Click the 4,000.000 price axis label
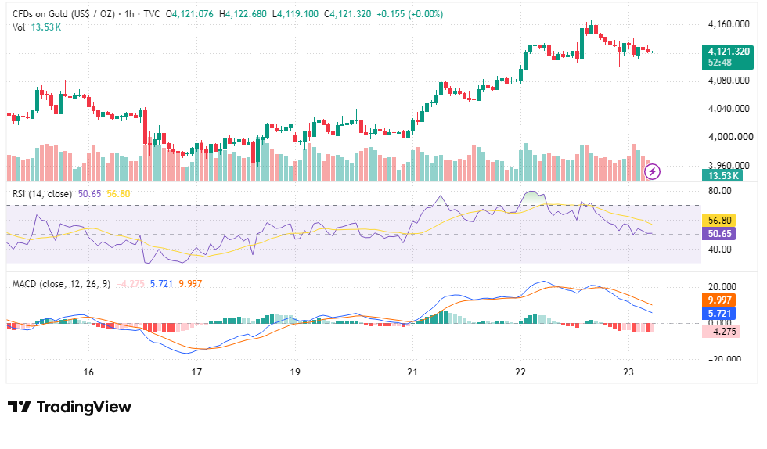 [730, 137]
